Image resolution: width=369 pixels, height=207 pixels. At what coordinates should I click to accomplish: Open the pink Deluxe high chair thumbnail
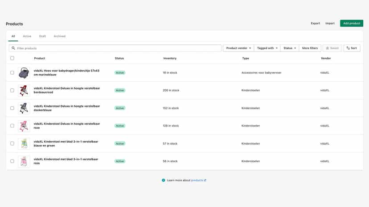[24, 126]
